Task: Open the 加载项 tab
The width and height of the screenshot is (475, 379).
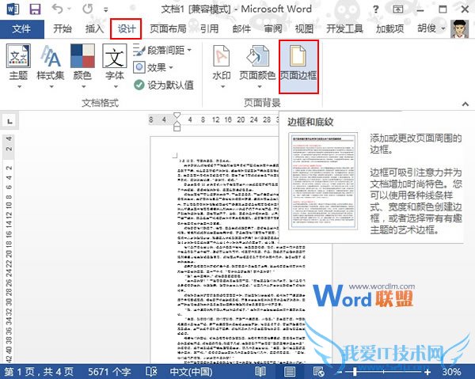Action: point(389,28)
